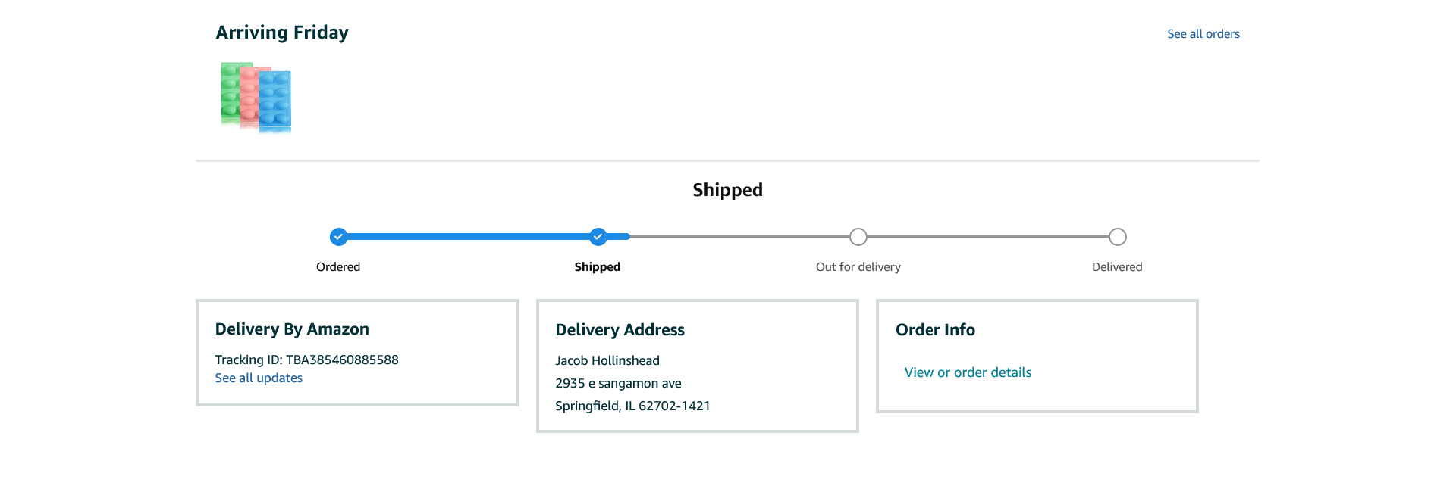Click the See all orders link
The image size is (1456, 492).
[x=1203, y=34]
